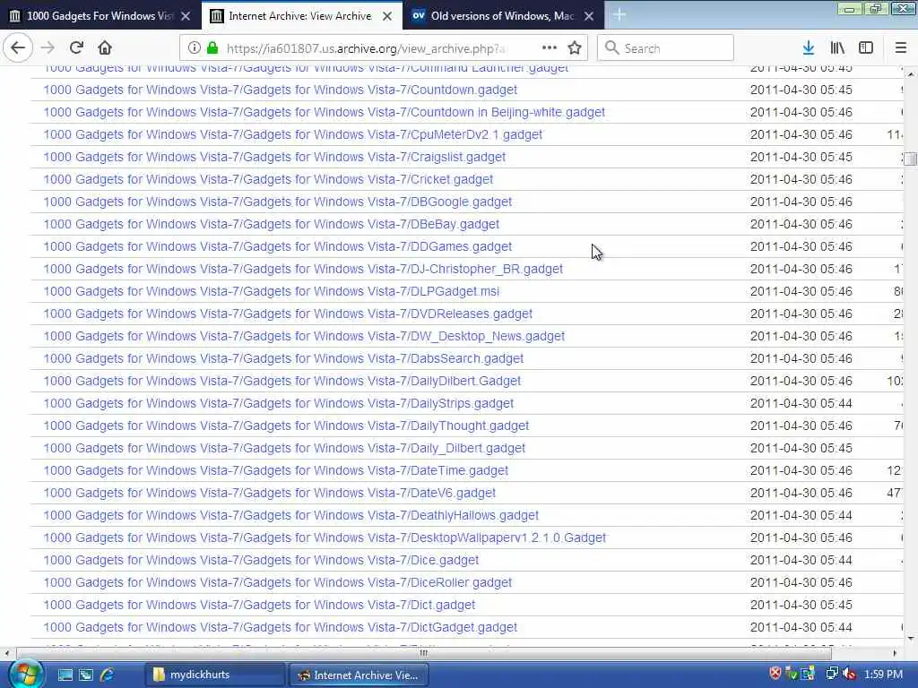Open the DateTime.gadget link
Viewport: 918px width, 688px height.
coord(276,470)
